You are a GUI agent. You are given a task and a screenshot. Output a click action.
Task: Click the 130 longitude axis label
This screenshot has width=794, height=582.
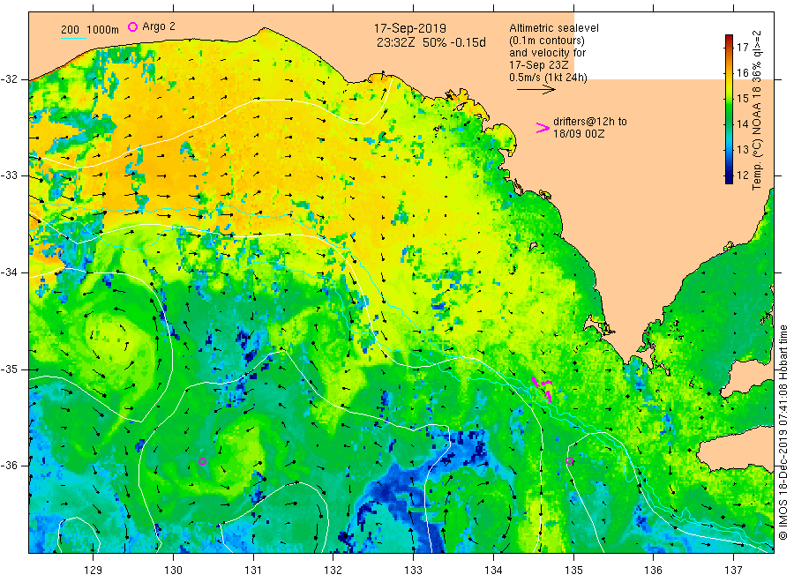173,571
